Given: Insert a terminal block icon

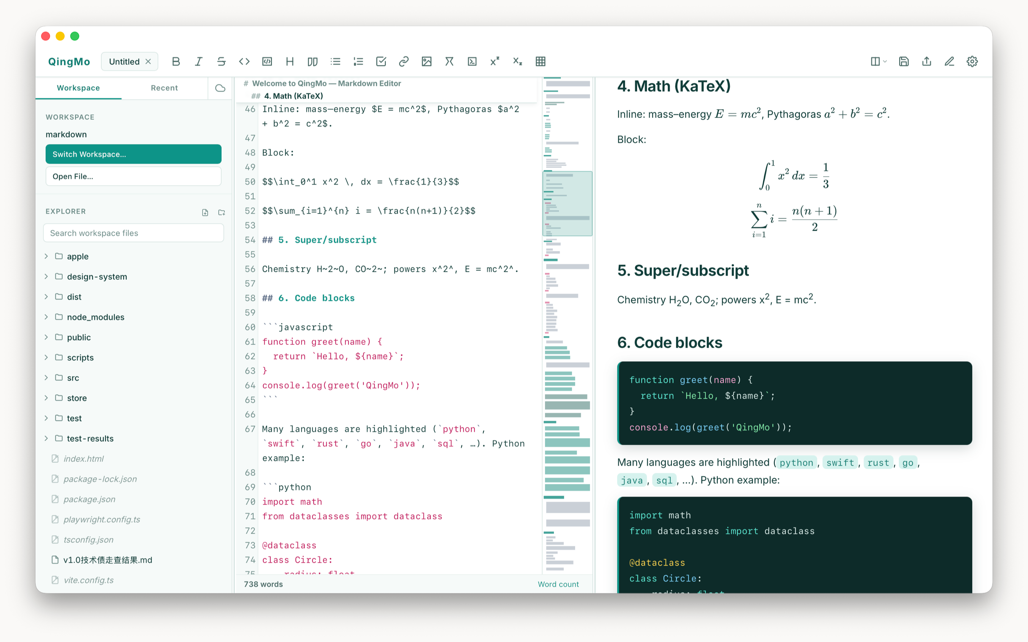Looking at the screenshot, I should coord(472,62).
